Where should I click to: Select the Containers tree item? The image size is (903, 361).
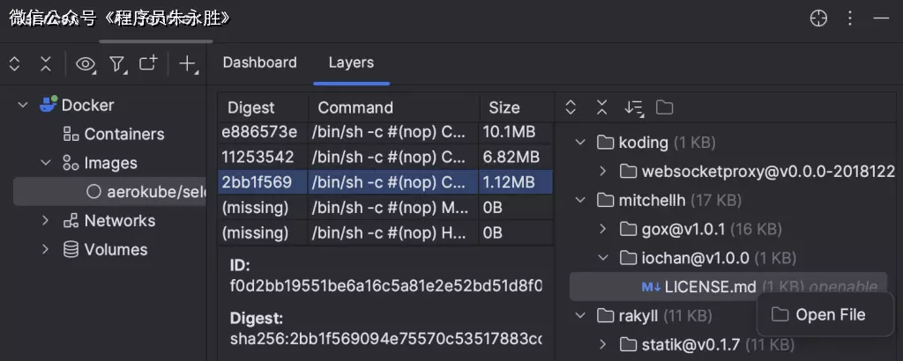(x=123, y=134)
